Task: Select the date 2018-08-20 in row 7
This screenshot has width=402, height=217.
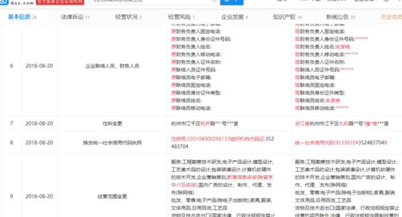Action: [39, 123]
